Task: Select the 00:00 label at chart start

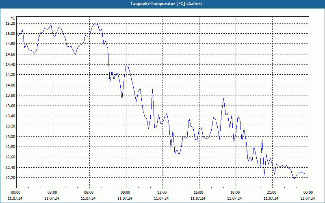Action: (16, 192)
